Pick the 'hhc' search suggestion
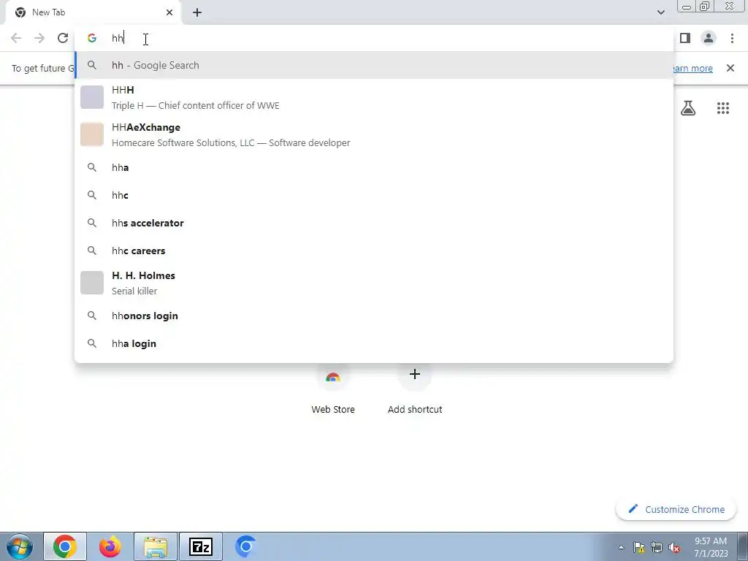This screenshot has width=748, height=561. 374,195
